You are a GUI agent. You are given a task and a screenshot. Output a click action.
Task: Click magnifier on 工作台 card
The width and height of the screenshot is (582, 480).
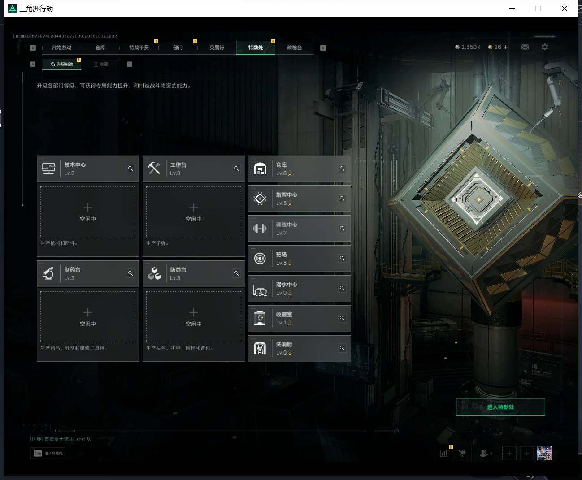[x=236, y=169]
